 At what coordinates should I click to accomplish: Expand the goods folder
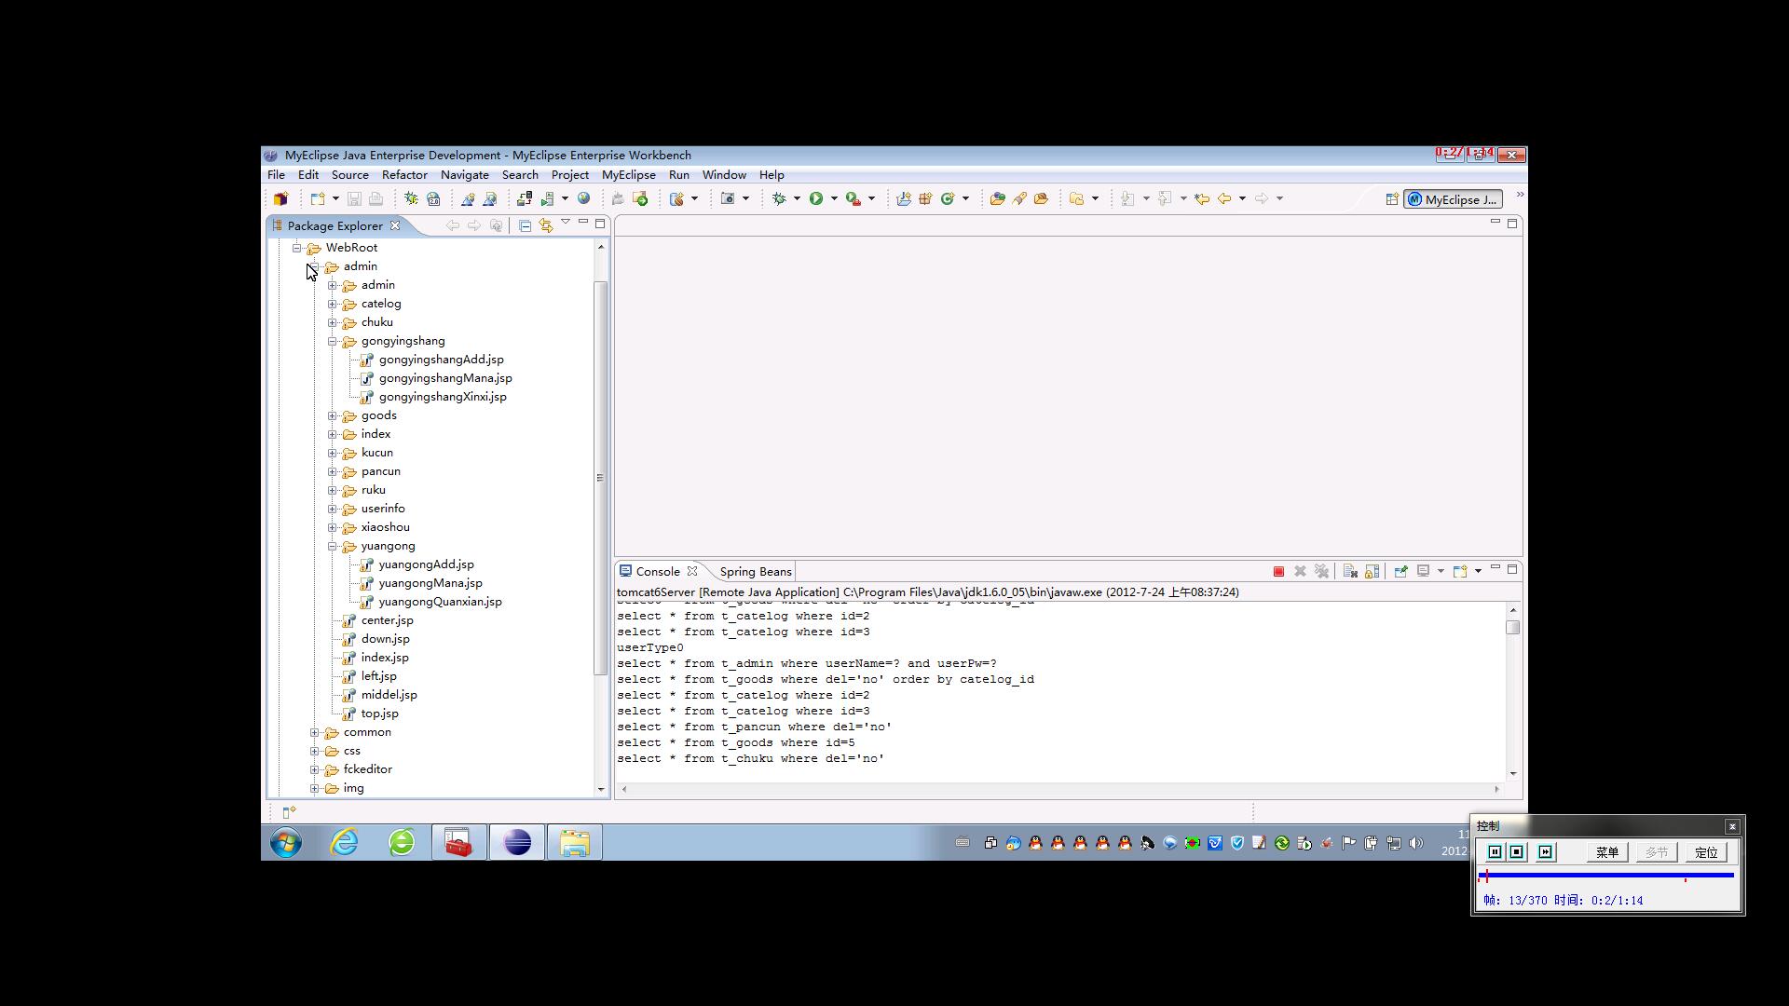[x=332, y=415]
